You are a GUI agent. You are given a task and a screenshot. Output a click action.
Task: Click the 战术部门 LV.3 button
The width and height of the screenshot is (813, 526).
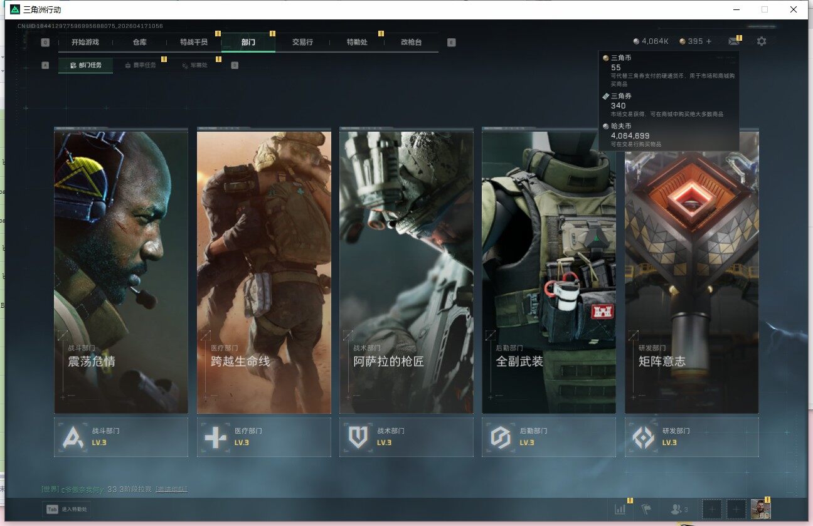point(406,437)
